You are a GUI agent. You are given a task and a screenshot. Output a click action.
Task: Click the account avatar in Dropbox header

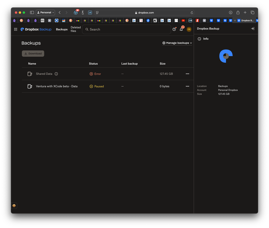point(189,30)
